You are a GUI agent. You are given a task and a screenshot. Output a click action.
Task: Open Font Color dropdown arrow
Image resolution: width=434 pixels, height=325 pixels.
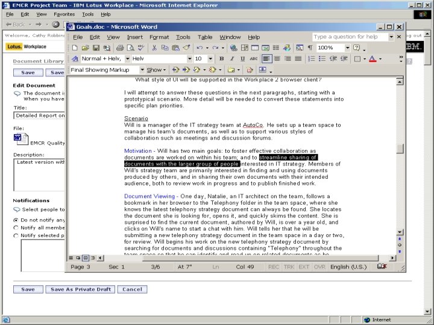click(x=380, y=59)
